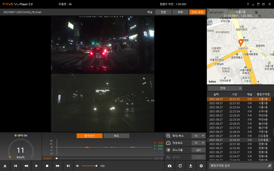274x171 pixels.
Task: Click the fast-forward button
Action: 58,166
